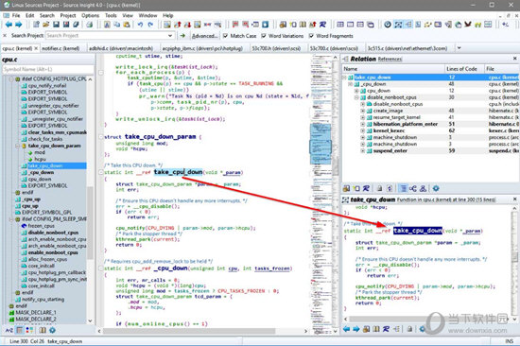Image resolution: width=520 pixels, height=346 pixels.
Task: Toggle the Match Case checkbox
Action: pyautogui.click(x=226, y=36)
